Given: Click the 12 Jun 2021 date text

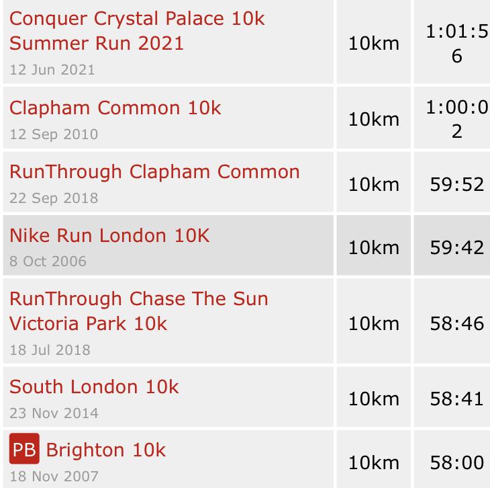Looking at the screenshot, I should pyautogui.click(x=52, y=70).
